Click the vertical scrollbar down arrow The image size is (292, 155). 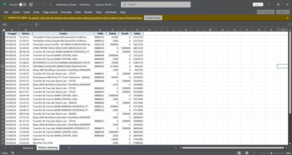click(290, 143)
